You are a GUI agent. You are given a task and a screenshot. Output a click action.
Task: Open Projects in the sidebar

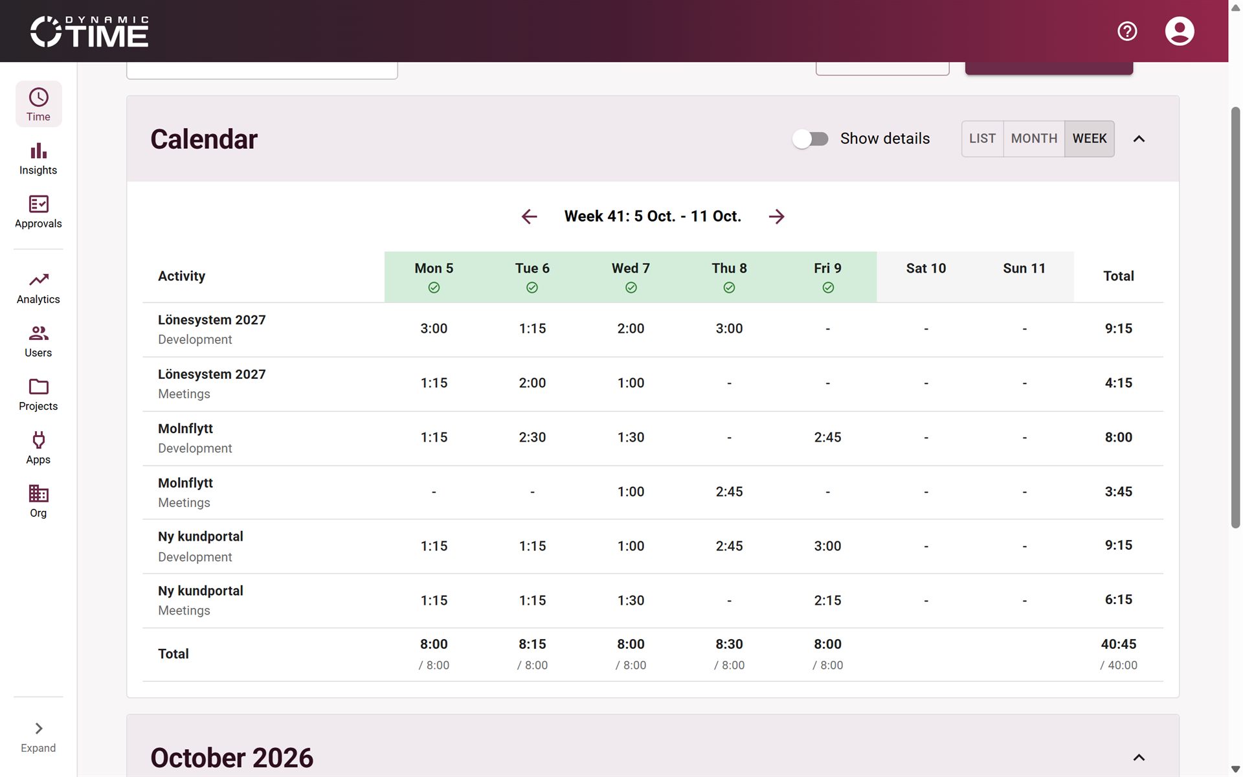(38, 395)
